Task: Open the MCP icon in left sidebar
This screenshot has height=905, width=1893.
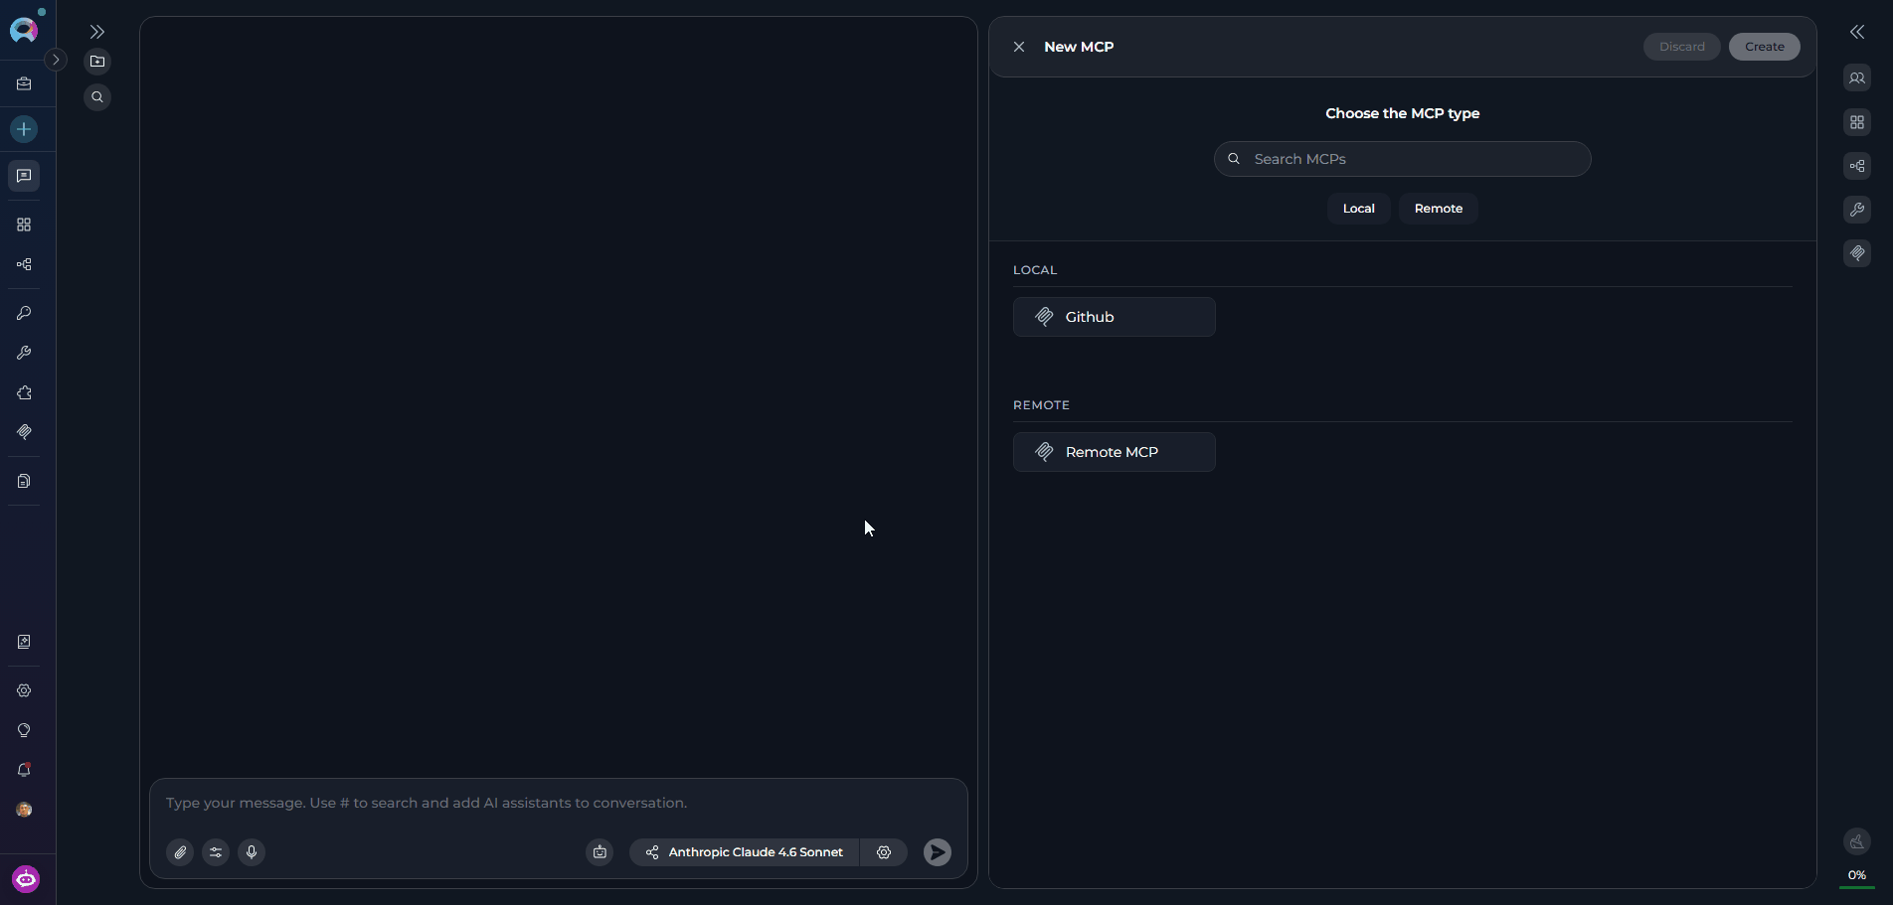Action: [x=24, y=432]
